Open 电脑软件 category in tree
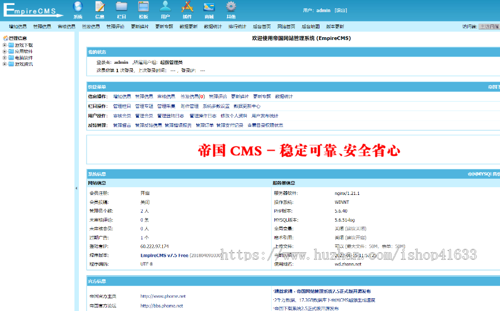500x311 pixels. (24, 58)
